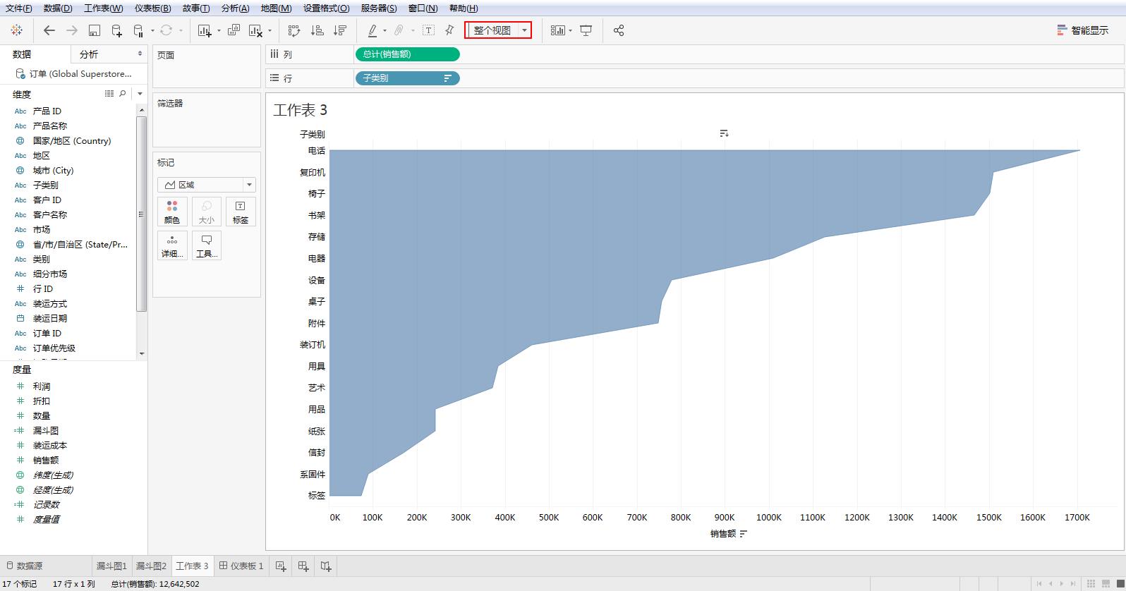Open the 维度 pane menu arrow
Screen dimensions: 1126x591
pos(140,93)
